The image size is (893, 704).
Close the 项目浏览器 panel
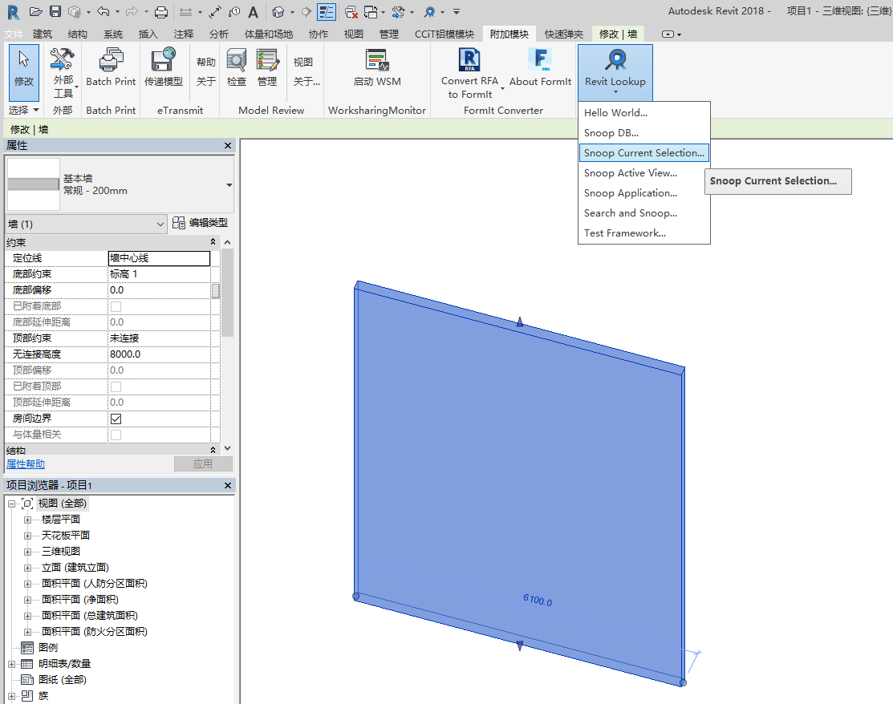228,485
